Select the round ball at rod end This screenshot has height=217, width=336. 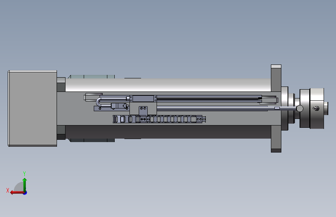click(x=300, y=108)
